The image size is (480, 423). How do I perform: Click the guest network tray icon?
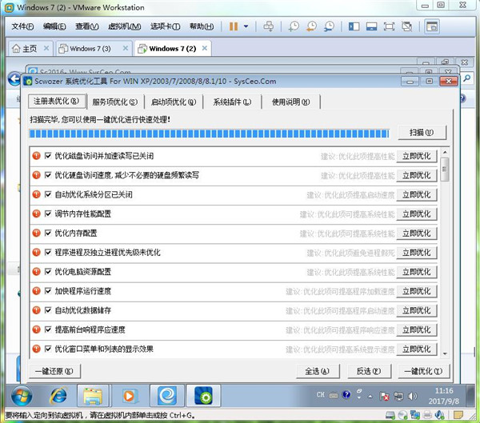(x=398, y=397)
